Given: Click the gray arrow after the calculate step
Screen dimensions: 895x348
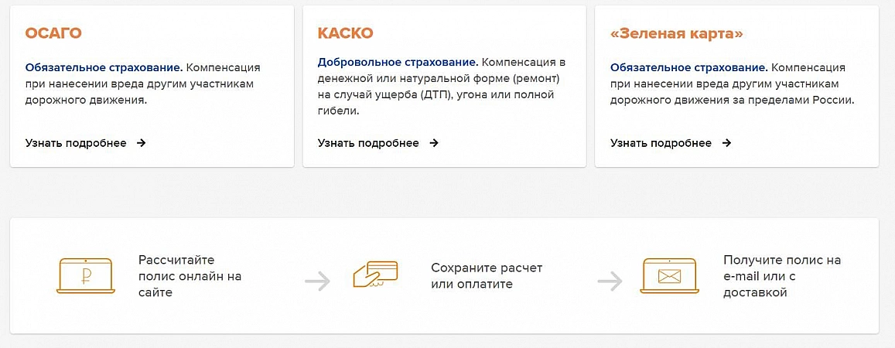Looking at the screenshot, I should click(x=317, y=281).
